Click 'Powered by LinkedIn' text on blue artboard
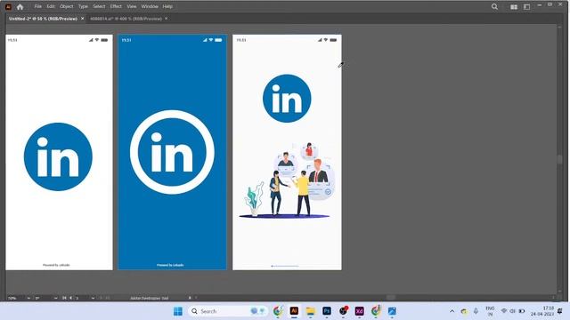 (170, 265)
